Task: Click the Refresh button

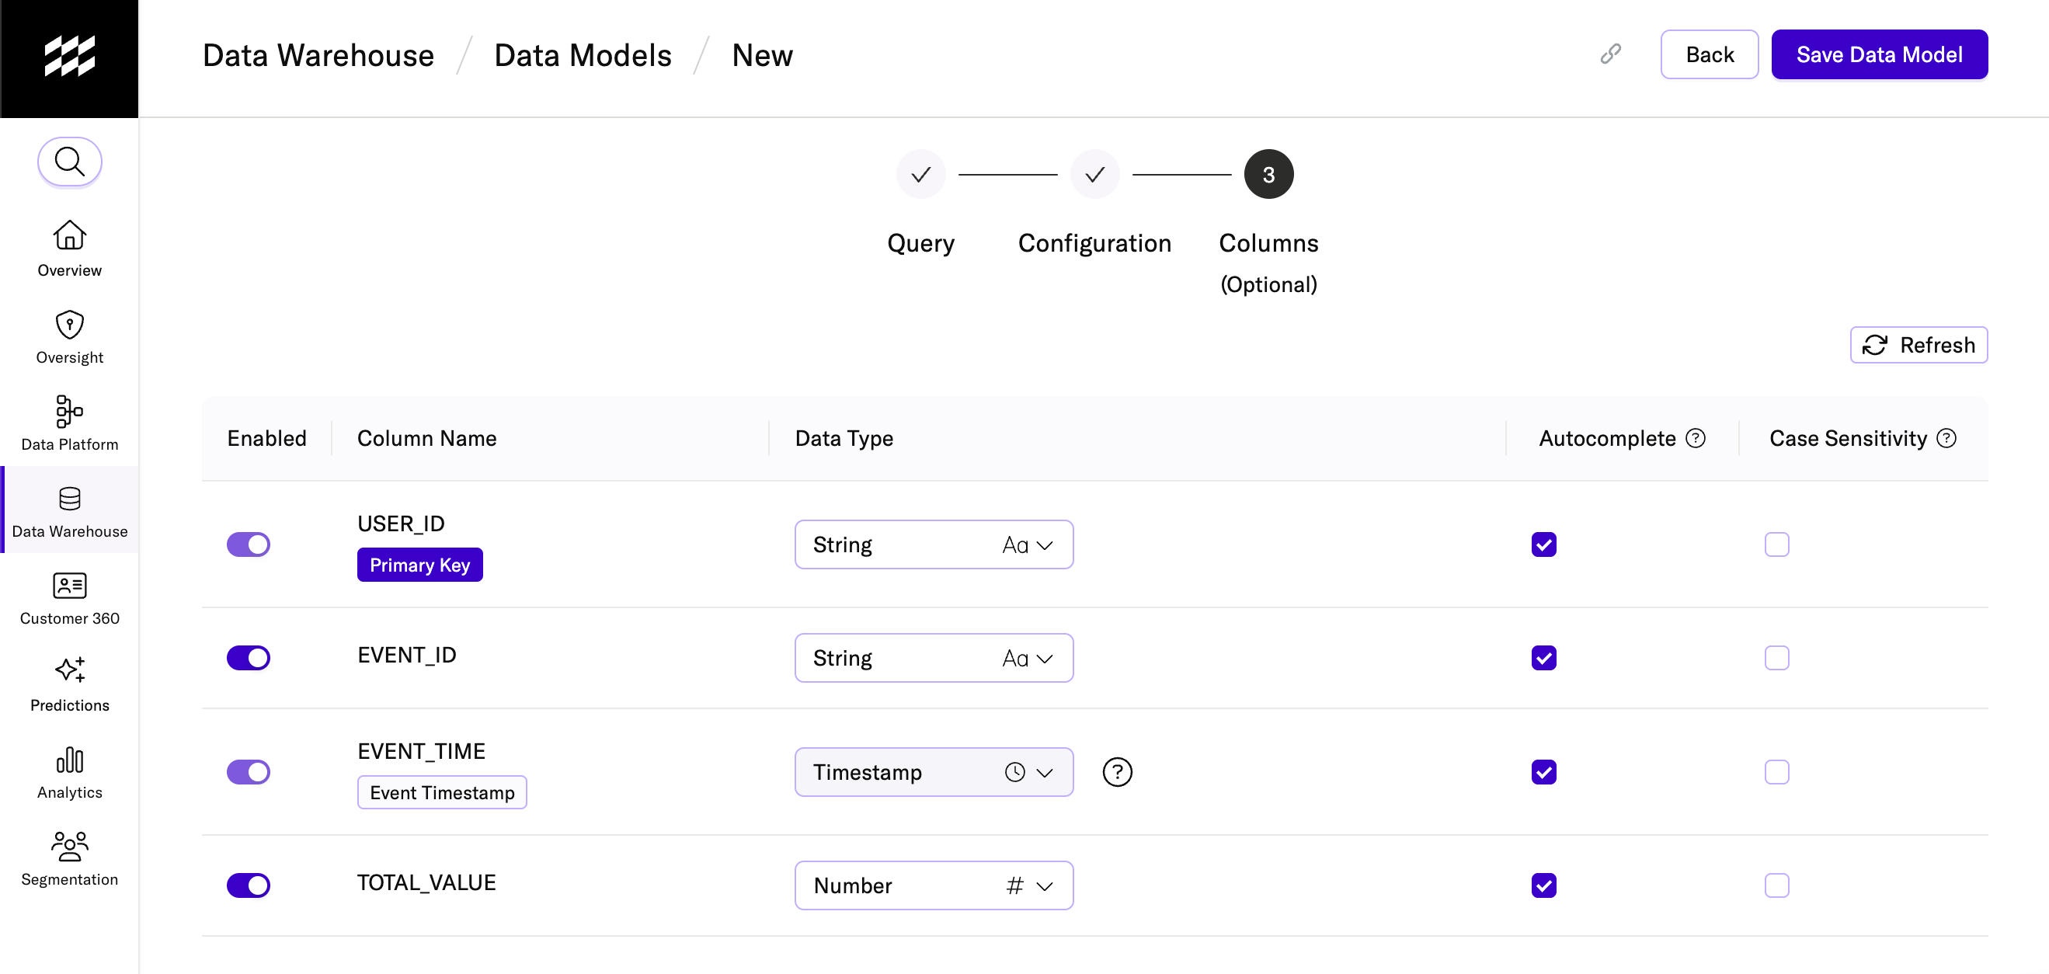Action: [x=1918, y=345]
